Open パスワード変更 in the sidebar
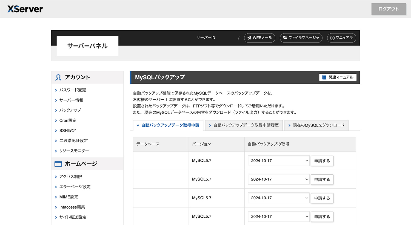Screen dimensions: 411x225 (73, 90)
